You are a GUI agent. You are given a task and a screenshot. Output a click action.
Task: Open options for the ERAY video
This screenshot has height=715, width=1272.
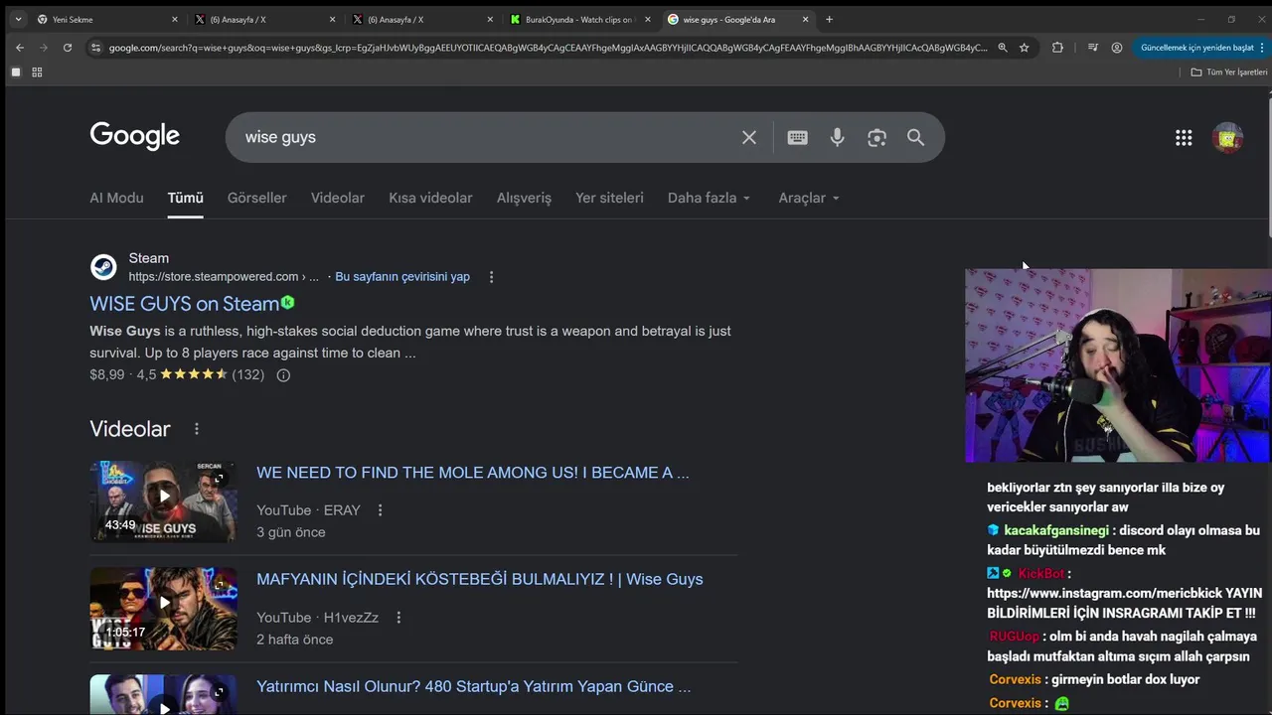click(380, 510)
